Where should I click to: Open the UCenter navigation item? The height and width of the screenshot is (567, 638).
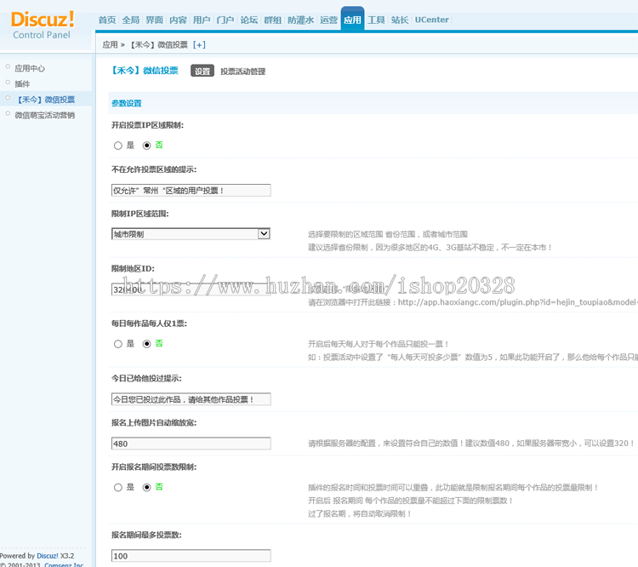tap(431, 20)
